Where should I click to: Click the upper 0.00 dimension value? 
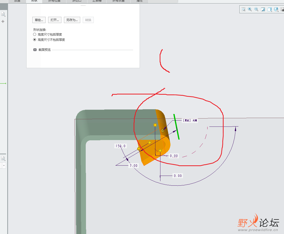(174, 156)
